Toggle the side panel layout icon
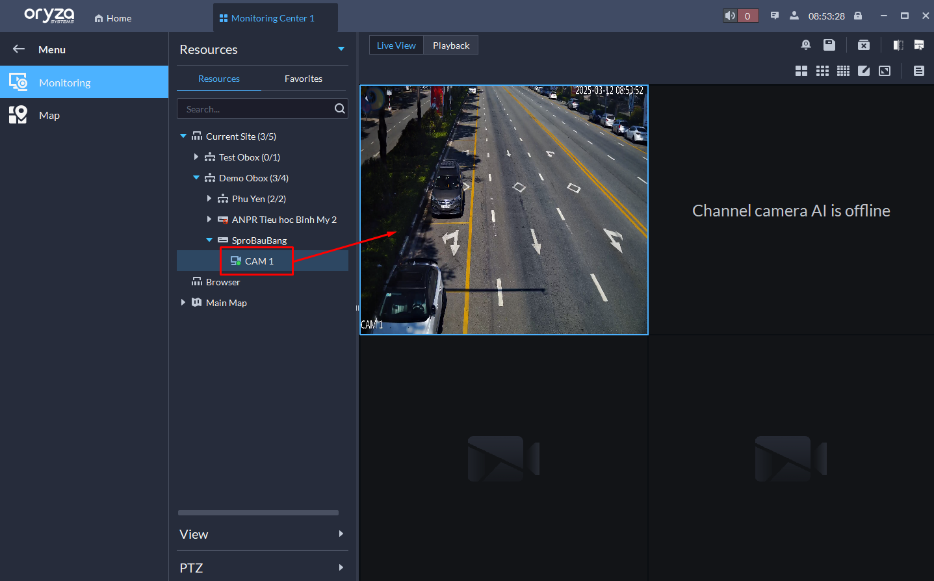Image resolution: width=934 pixels, height=581 pixels. (898, 45)
